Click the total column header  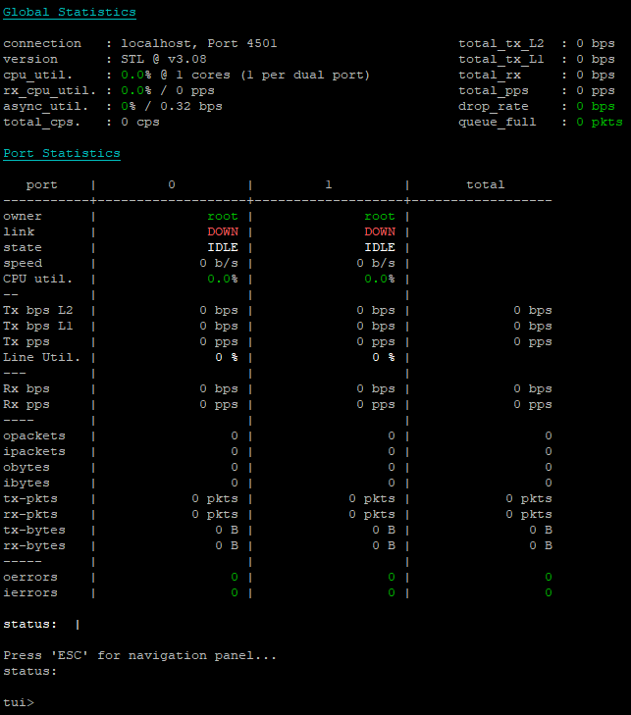point(486,184)
